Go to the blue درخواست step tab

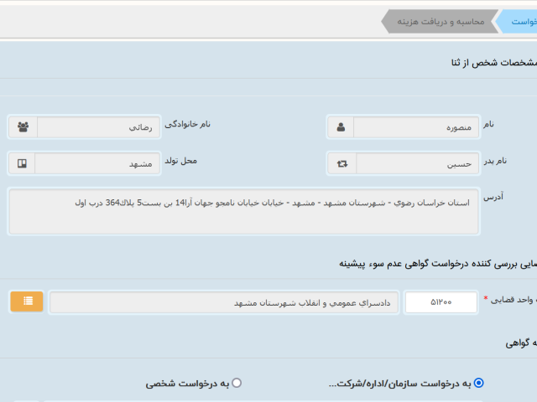(x=520, y=21)
